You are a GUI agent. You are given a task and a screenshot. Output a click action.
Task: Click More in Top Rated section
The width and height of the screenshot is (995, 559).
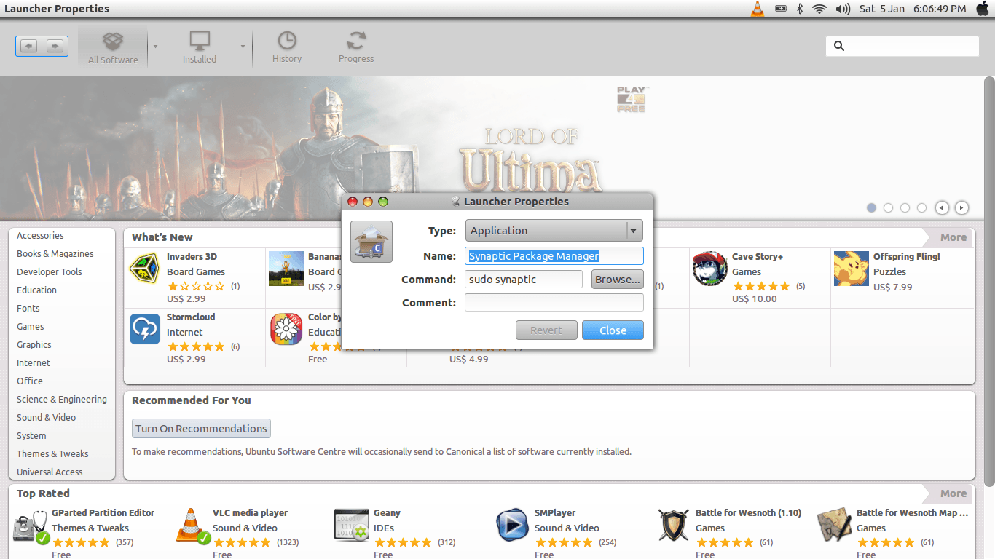[x=953, y=493]
